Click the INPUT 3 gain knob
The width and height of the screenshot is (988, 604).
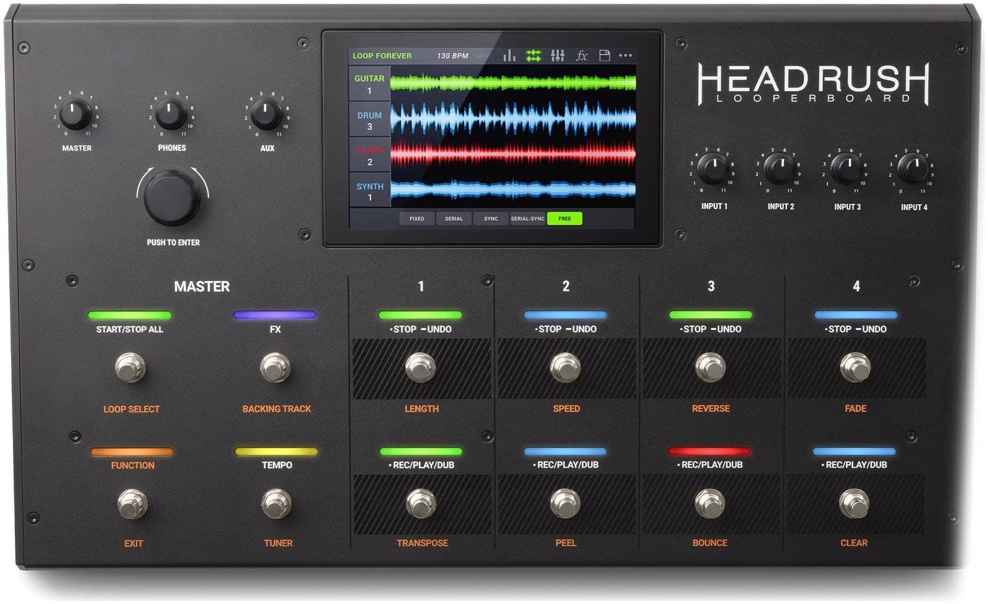tap(846, 168)
